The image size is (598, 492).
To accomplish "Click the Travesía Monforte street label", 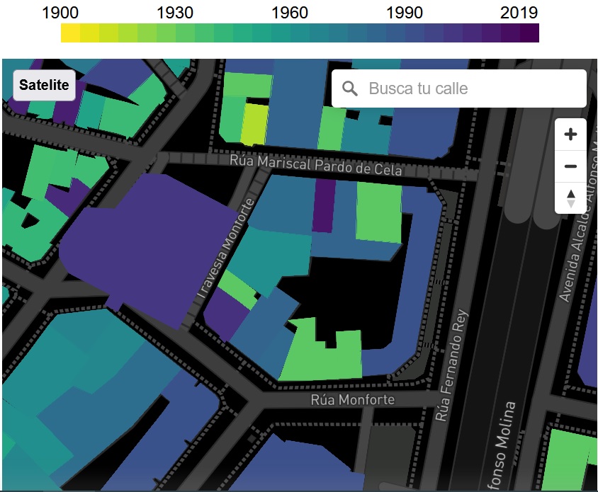I will click(227, 248).
